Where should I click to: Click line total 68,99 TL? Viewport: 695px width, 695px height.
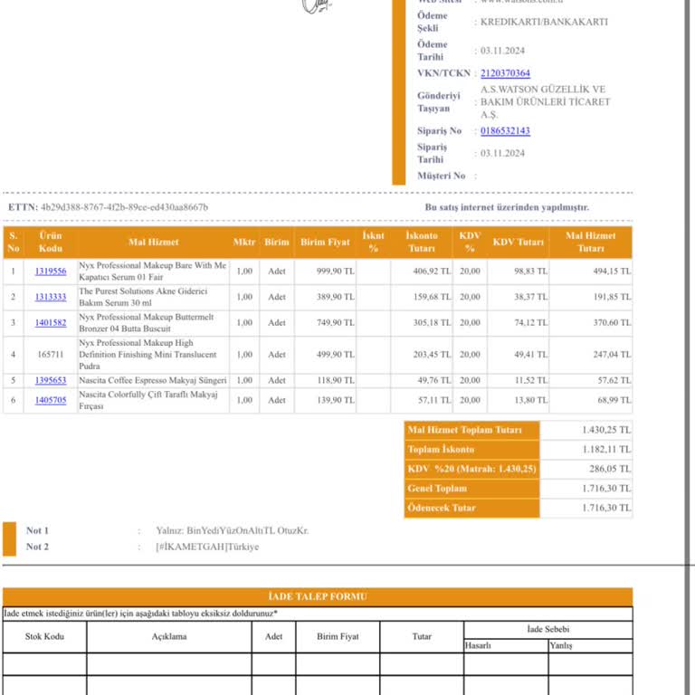click(614, 400)
